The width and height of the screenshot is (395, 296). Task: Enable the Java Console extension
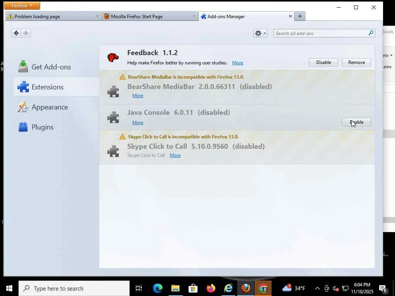coord(356,122)
